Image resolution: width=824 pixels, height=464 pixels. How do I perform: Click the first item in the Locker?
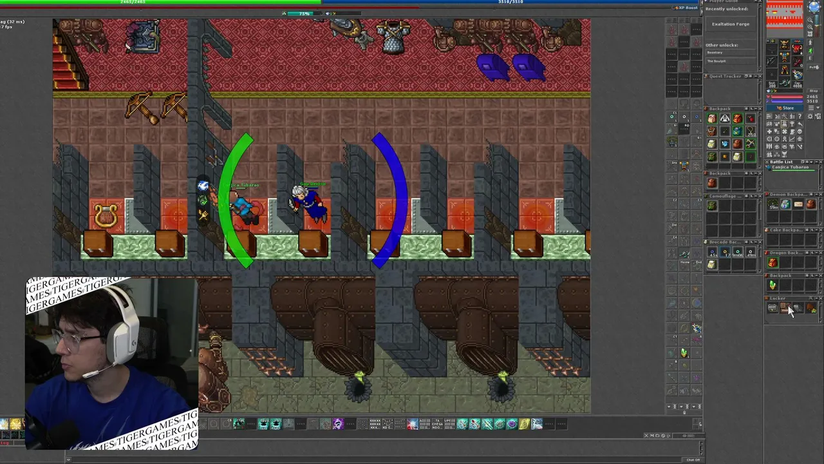(x=772, y=308)
